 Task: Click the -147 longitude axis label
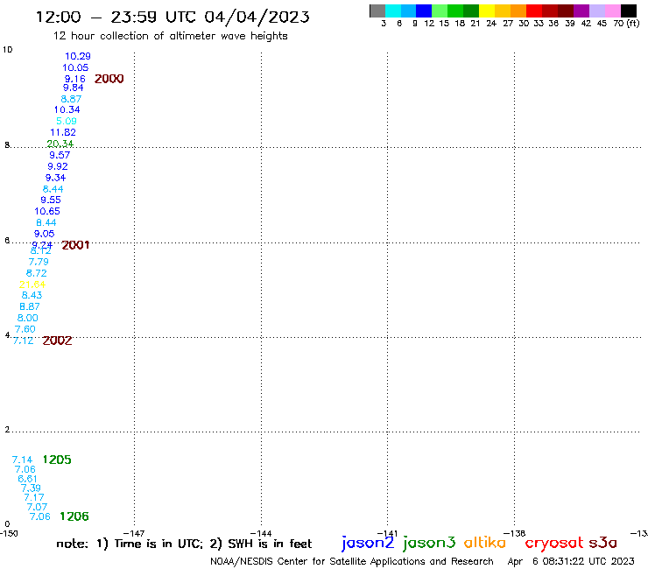134,534
